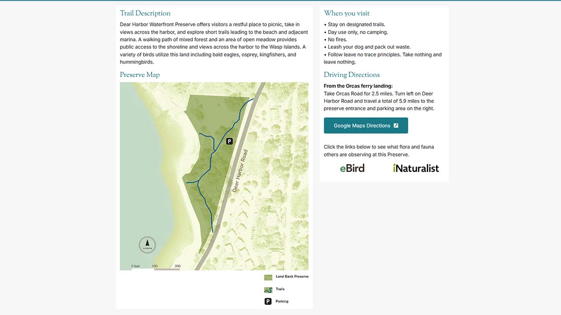This screenshot has width=561, height=315.
Task: Click the 'Land Bank Preserve' legend label
Action: [292, 277]
